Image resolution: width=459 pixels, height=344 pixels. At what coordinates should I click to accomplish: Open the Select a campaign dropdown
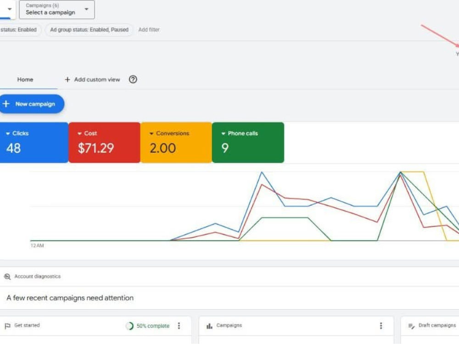57,9
